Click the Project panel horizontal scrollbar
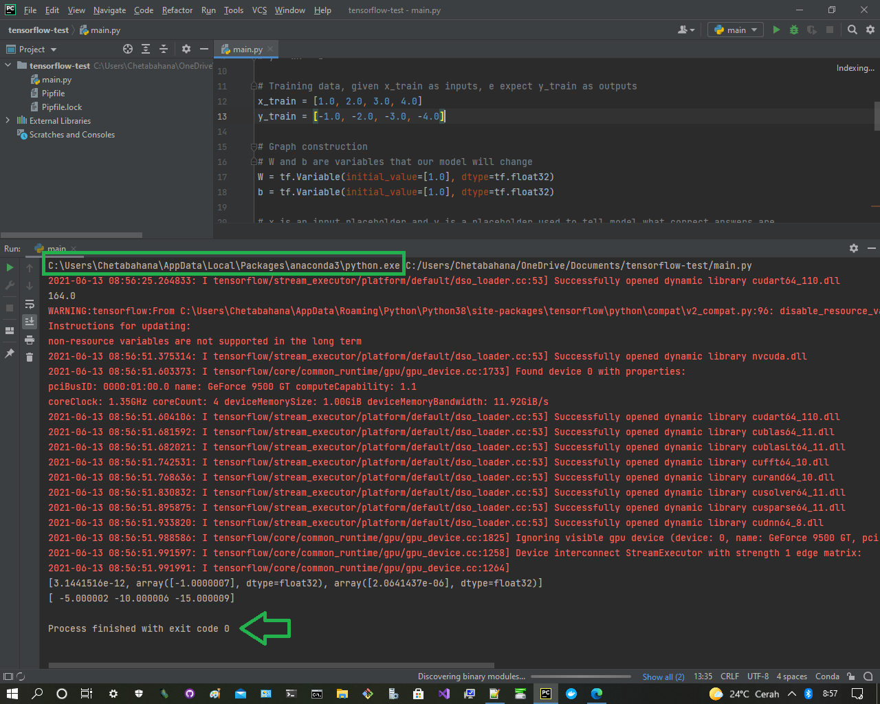This screenshot has height=704, width=880. [72, 234]
